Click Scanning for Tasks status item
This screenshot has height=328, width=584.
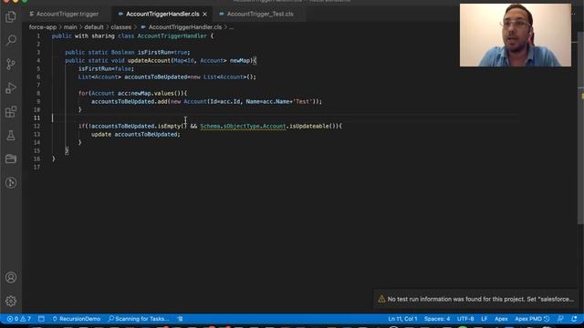tap(139, 319)
